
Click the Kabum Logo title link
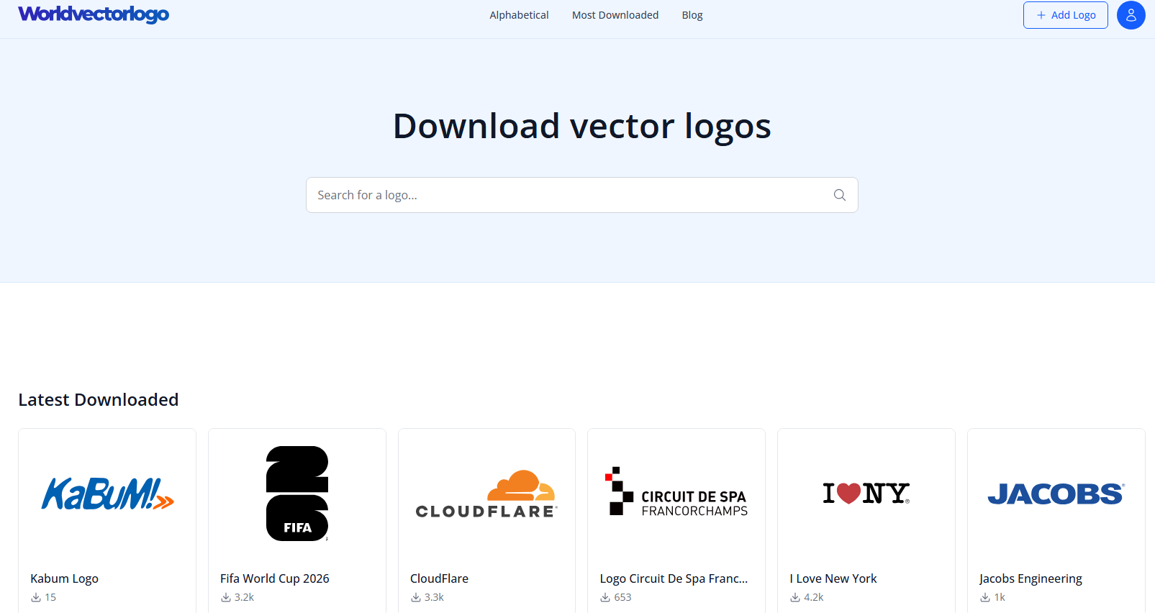(64, 578)
